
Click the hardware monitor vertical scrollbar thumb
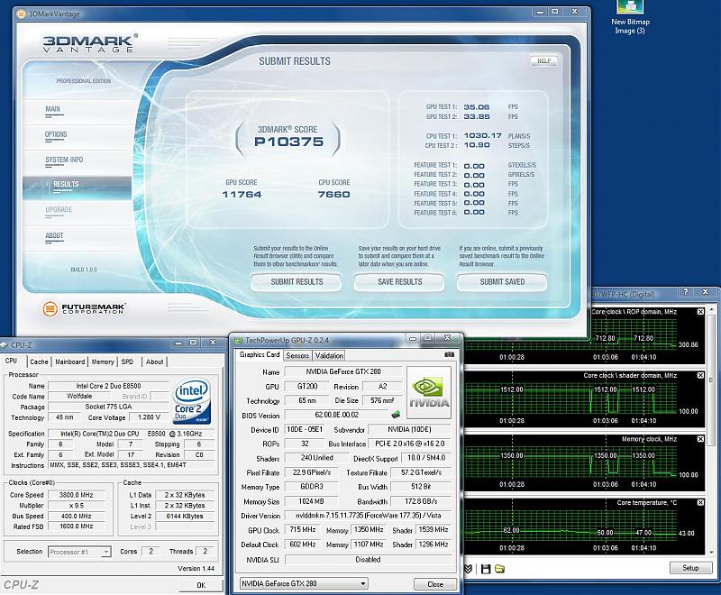click(x=711, y=381)
